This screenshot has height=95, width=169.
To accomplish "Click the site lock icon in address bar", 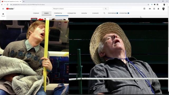I will (x=11, y=5).
